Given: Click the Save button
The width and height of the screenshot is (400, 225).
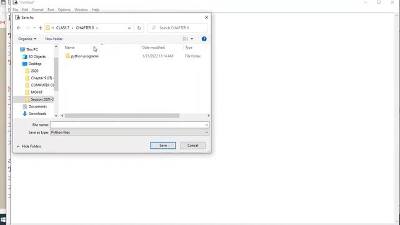Looking at the screenshot, I should click(163, 146).
